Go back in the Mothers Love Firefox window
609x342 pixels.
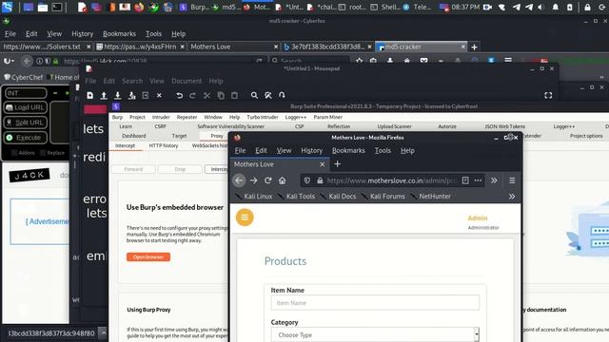pyautogui.click(x=239, y=180)
